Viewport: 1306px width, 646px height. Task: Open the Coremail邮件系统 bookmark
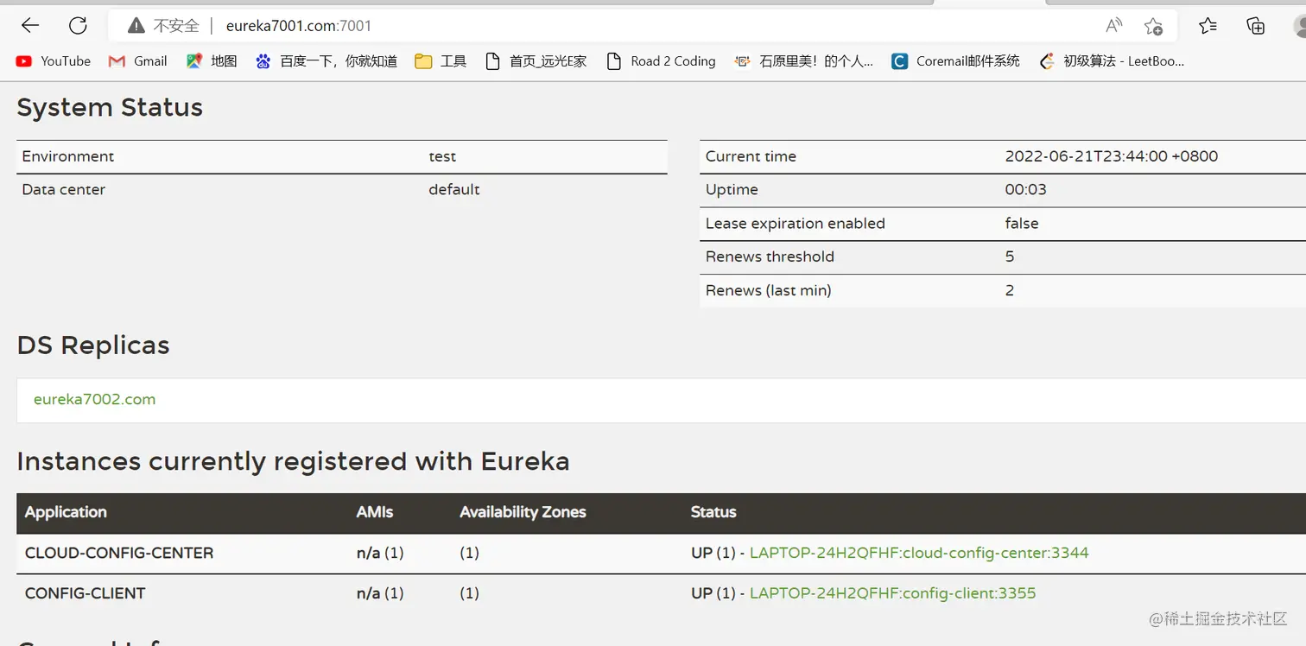(955, 61)
